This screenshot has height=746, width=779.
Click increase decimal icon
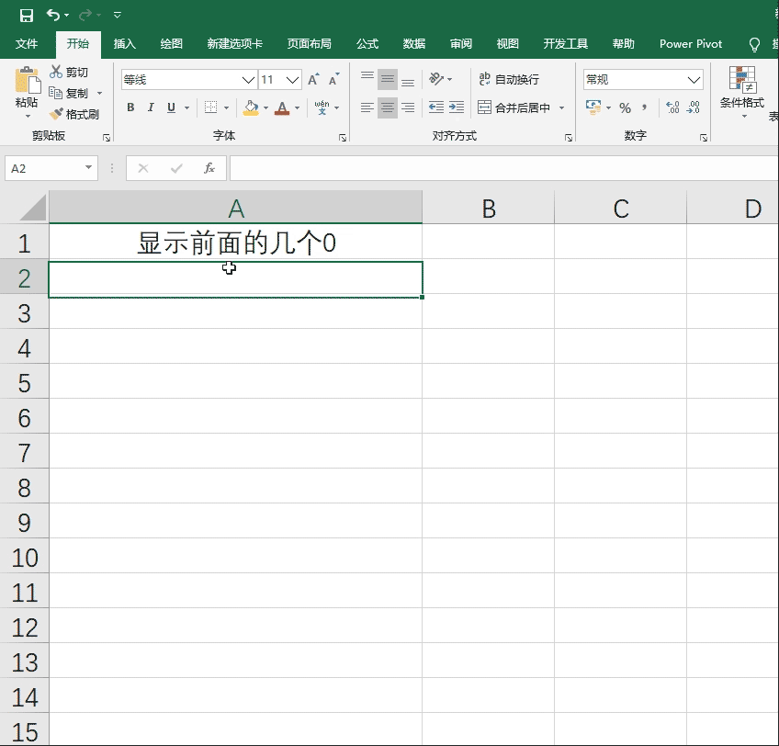(672, 107)
